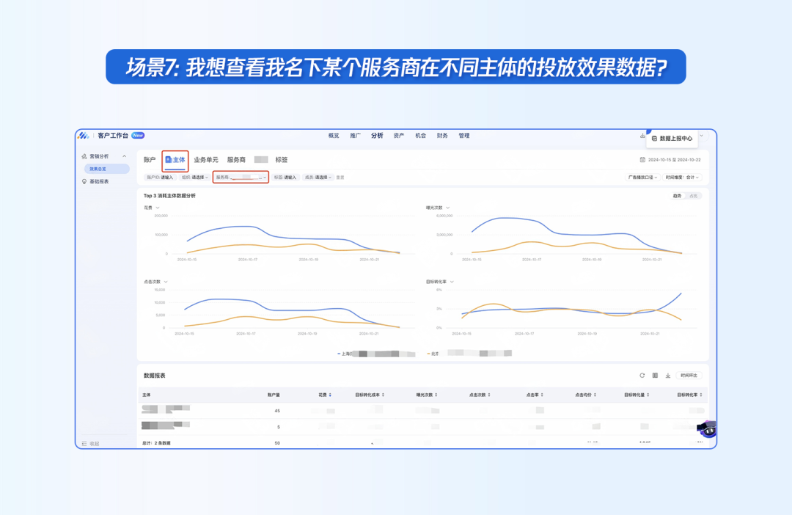Click the 账户量 column header
792x515 pixels.
point(274,395)
